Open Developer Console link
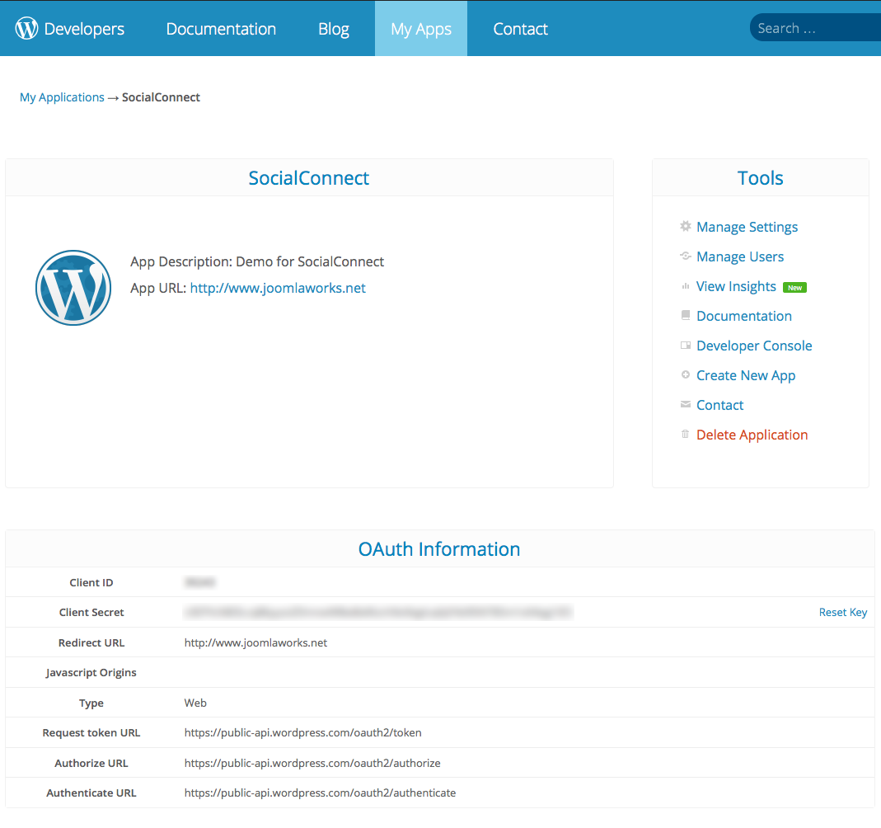The image size is (881, 828). tap(754, 346)
